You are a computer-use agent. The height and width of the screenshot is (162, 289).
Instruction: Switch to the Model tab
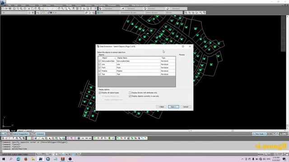pos(13,131)
